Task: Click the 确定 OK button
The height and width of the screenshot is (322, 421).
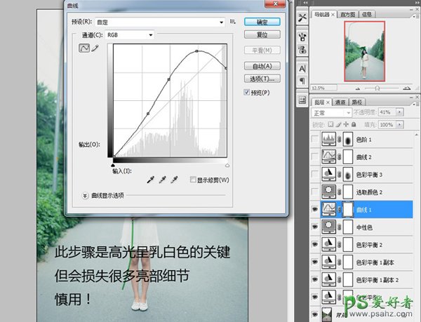Action: click(x=262, y=22)
